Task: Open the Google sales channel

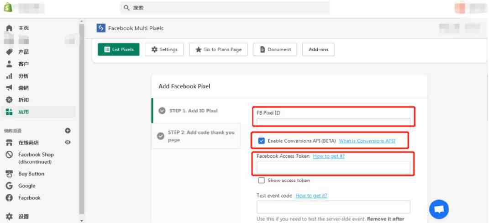Action: 27,186
